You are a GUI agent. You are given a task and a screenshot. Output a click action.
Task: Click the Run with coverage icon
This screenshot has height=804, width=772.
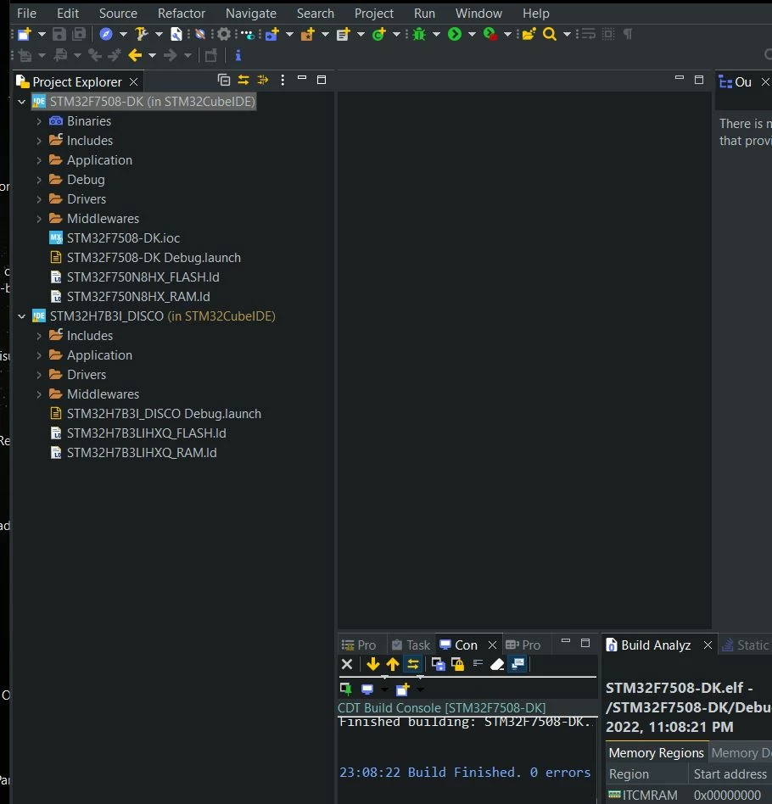tap(489, 35)
